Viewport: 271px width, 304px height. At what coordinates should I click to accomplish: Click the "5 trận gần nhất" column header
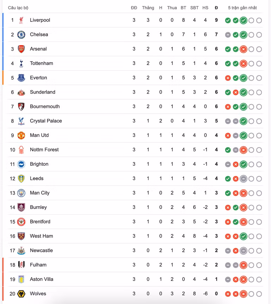click(x=242, y=8)
